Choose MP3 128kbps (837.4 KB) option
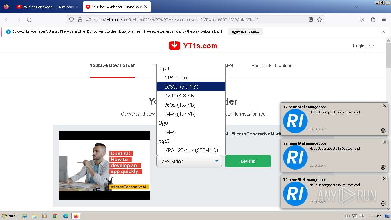391x220 pixels. (191, 150)
